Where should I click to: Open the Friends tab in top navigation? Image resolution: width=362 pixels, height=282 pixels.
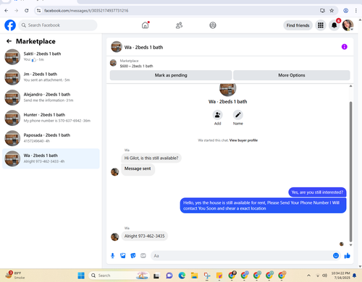coord(179,25)
